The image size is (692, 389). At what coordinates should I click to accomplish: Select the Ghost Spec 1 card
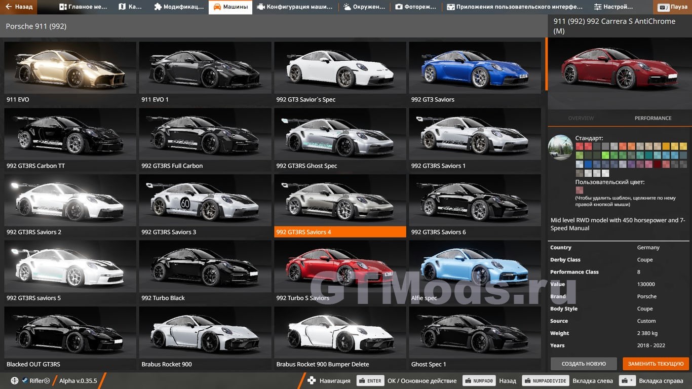475,338
